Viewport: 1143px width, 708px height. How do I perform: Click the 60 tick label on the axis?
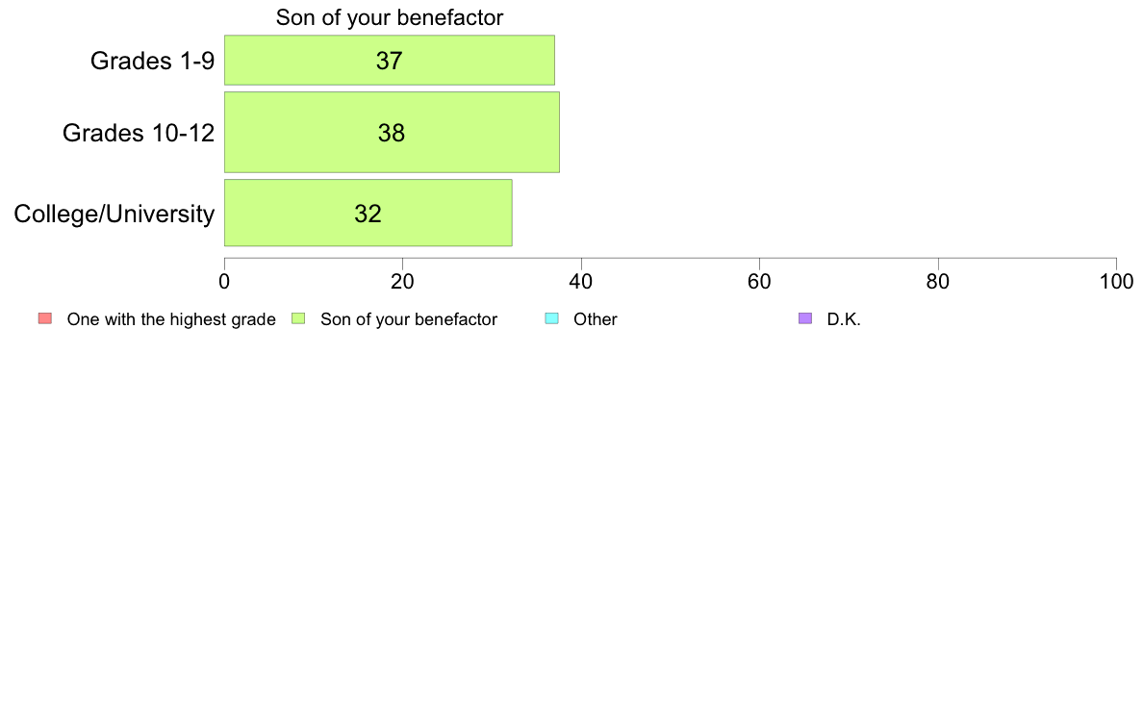click(759, 282)
